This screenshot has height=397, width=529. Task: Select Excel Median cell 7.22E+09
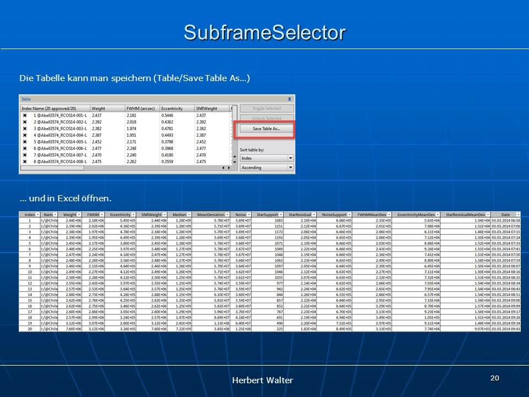(x=180, y=329)
